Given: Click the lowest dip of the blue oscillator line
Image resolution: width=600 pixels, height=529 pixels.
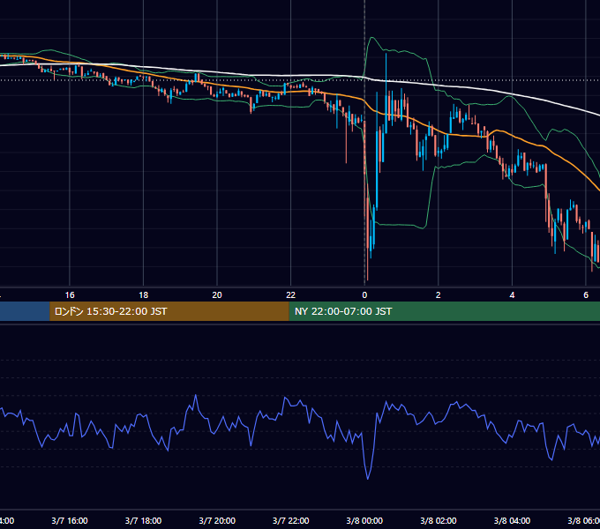Looking at the screenshot, I should pos(368,478).
